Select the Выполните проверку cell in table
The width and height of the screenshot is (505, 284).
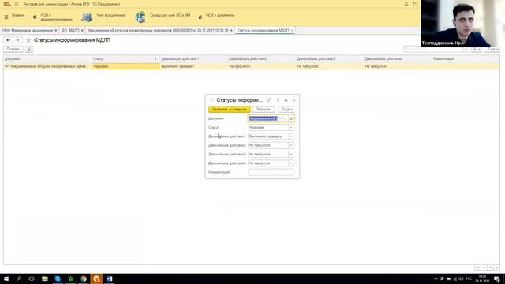193,66
